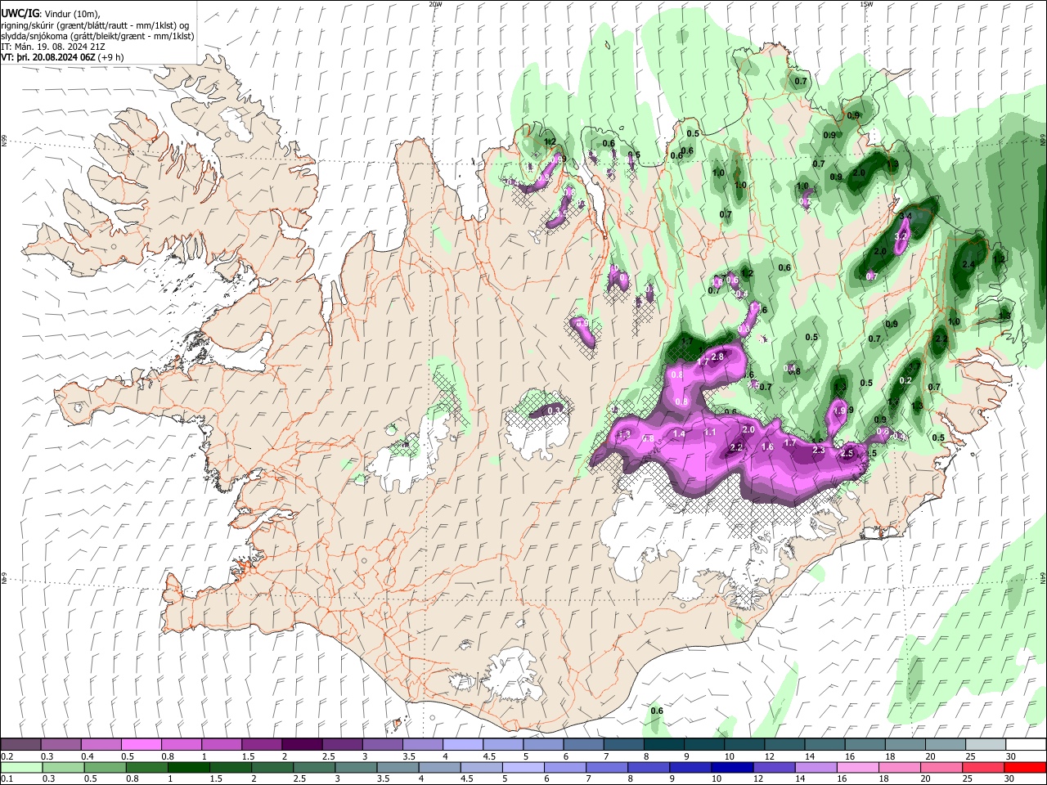
Task: Pick the darkest green swatch in the rain legend
Action: (188, 767)
